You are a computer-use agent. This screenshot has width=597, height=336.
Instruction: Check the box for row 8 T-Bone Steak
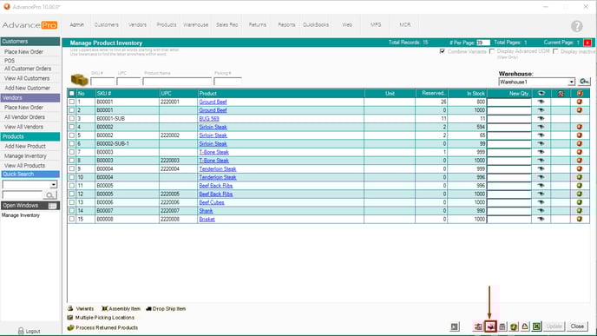point(71,161)
